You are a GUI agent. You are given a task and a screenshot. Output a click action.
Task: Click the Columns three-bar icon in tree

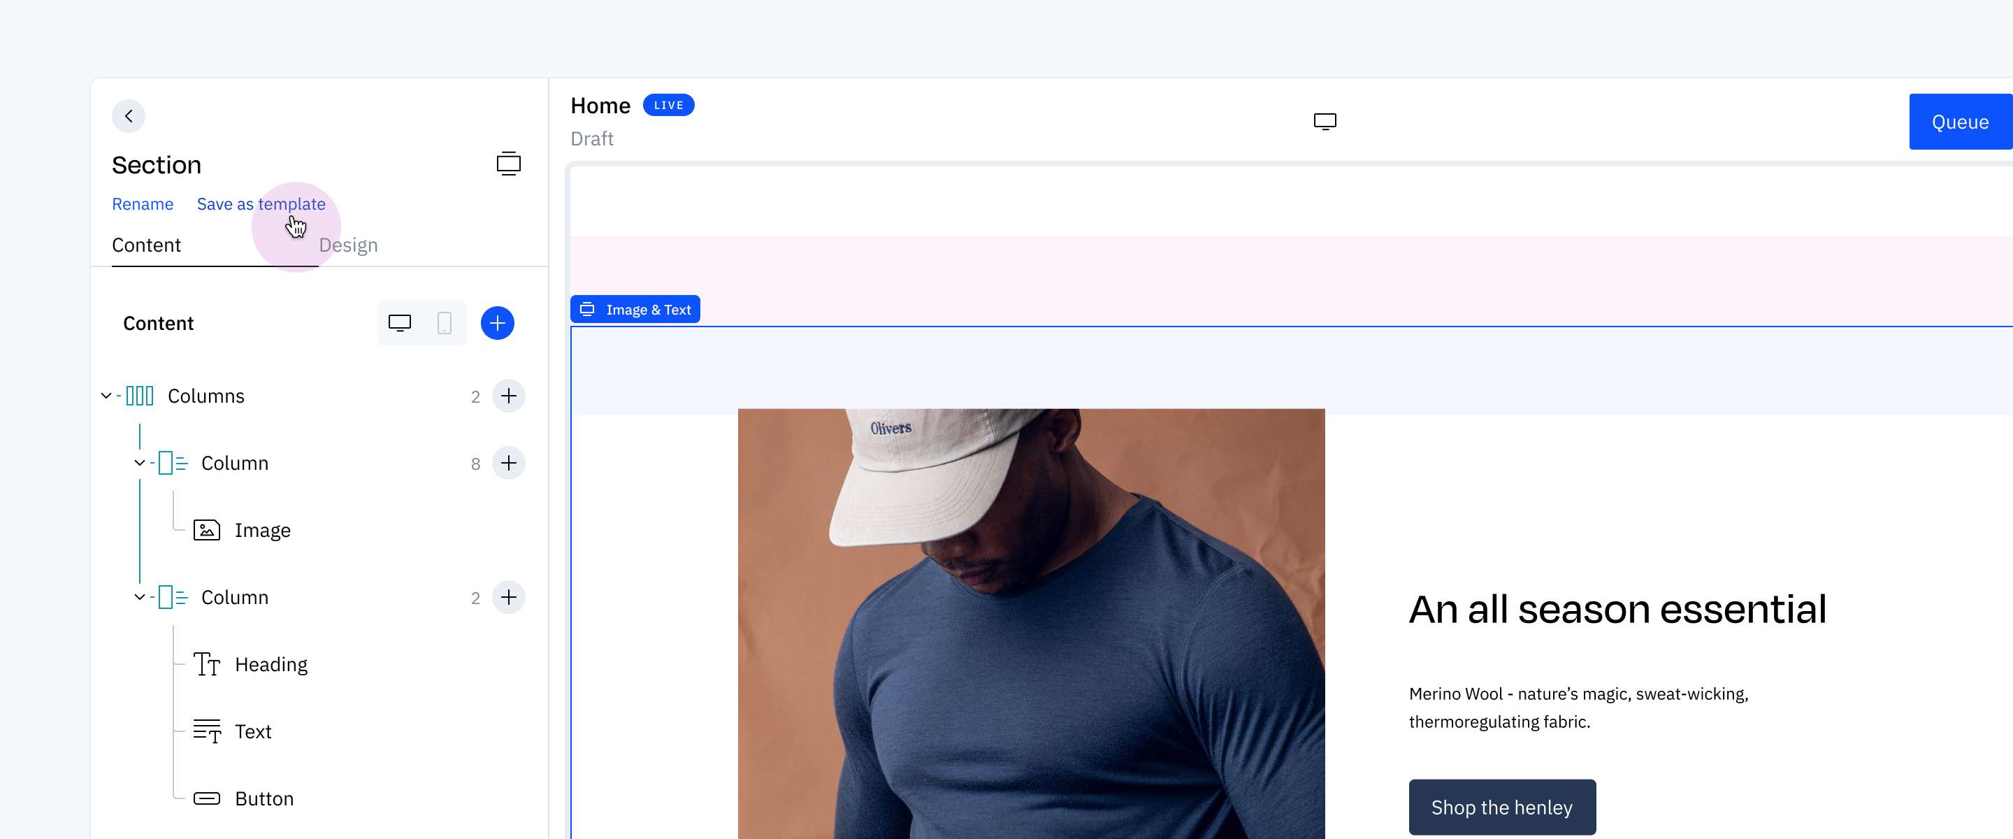(x=140, y=396)
